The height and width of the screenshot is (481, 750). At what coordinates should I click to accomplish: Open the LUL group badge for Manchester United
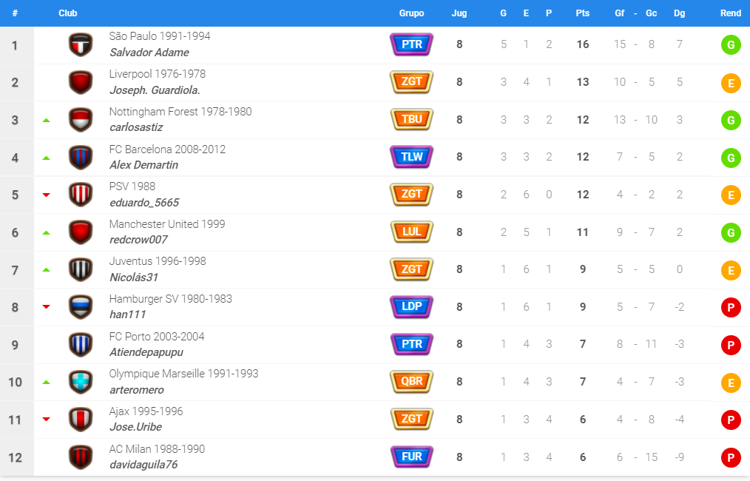[411, 232]
